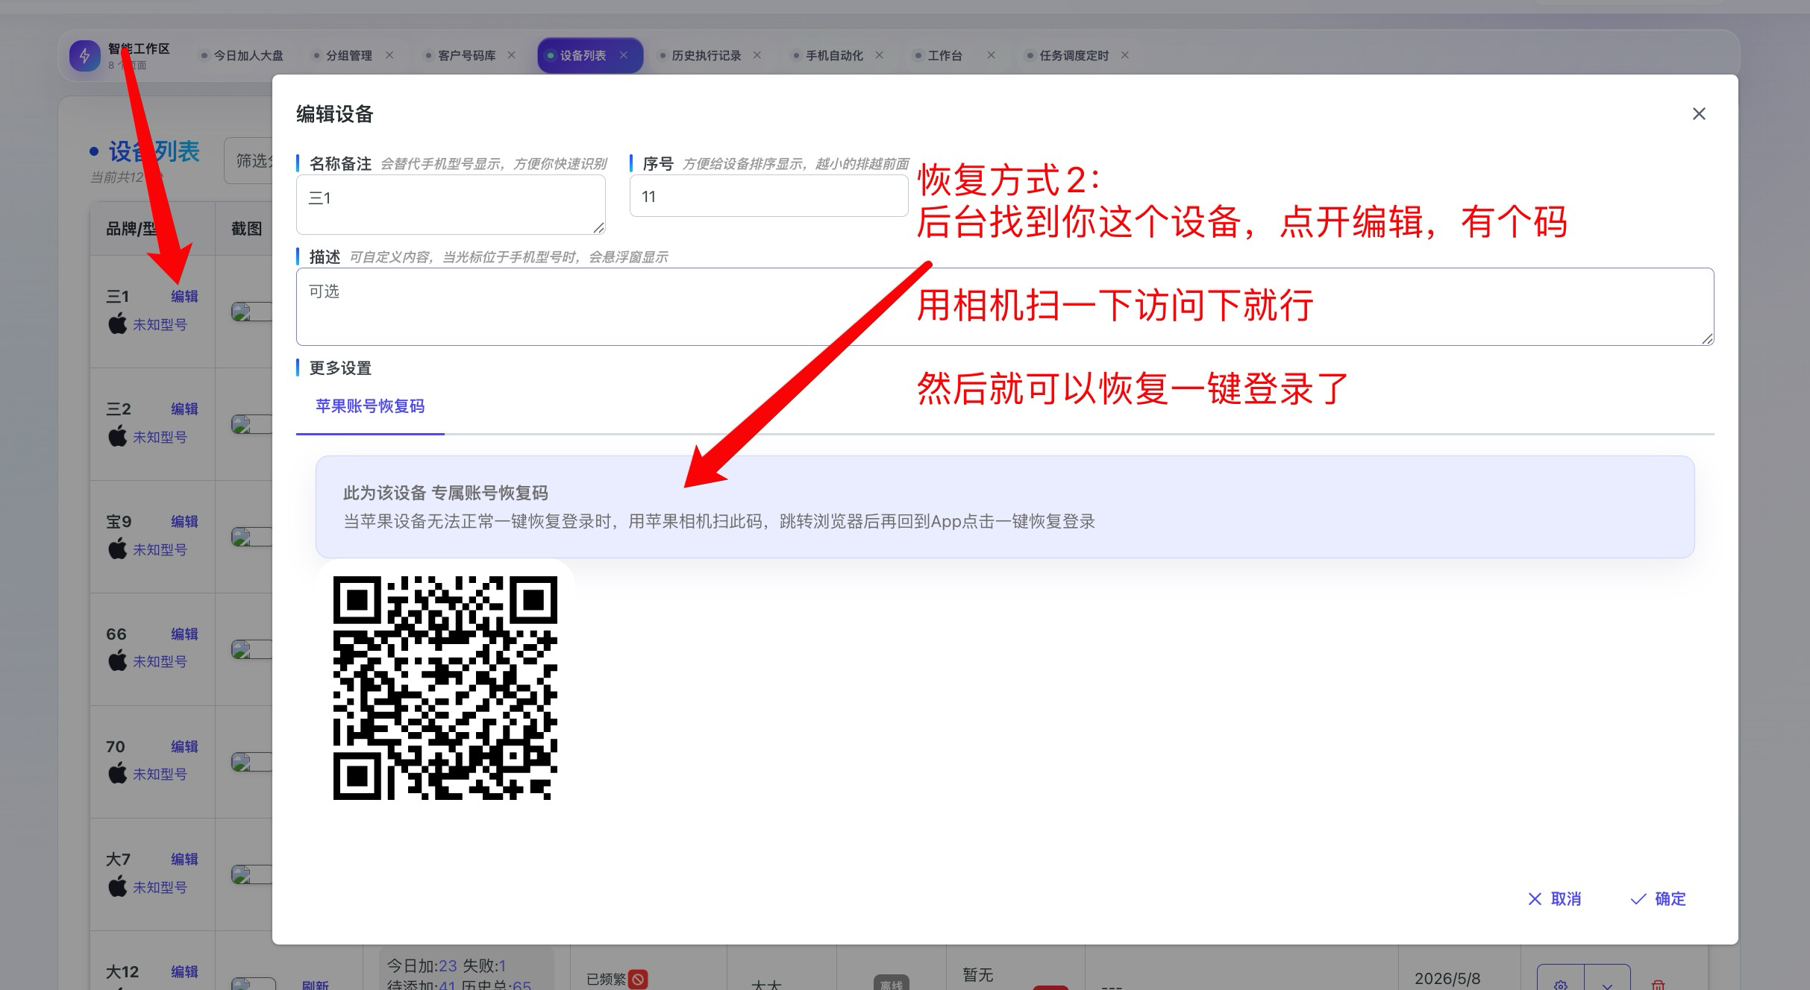Switch to the 分组管理 tab
Viewport: 1810px width, 990px height.
348,56
